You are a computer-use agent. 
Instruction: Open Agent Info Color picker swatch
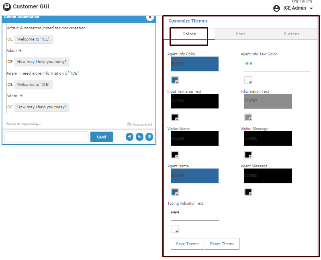175,80
